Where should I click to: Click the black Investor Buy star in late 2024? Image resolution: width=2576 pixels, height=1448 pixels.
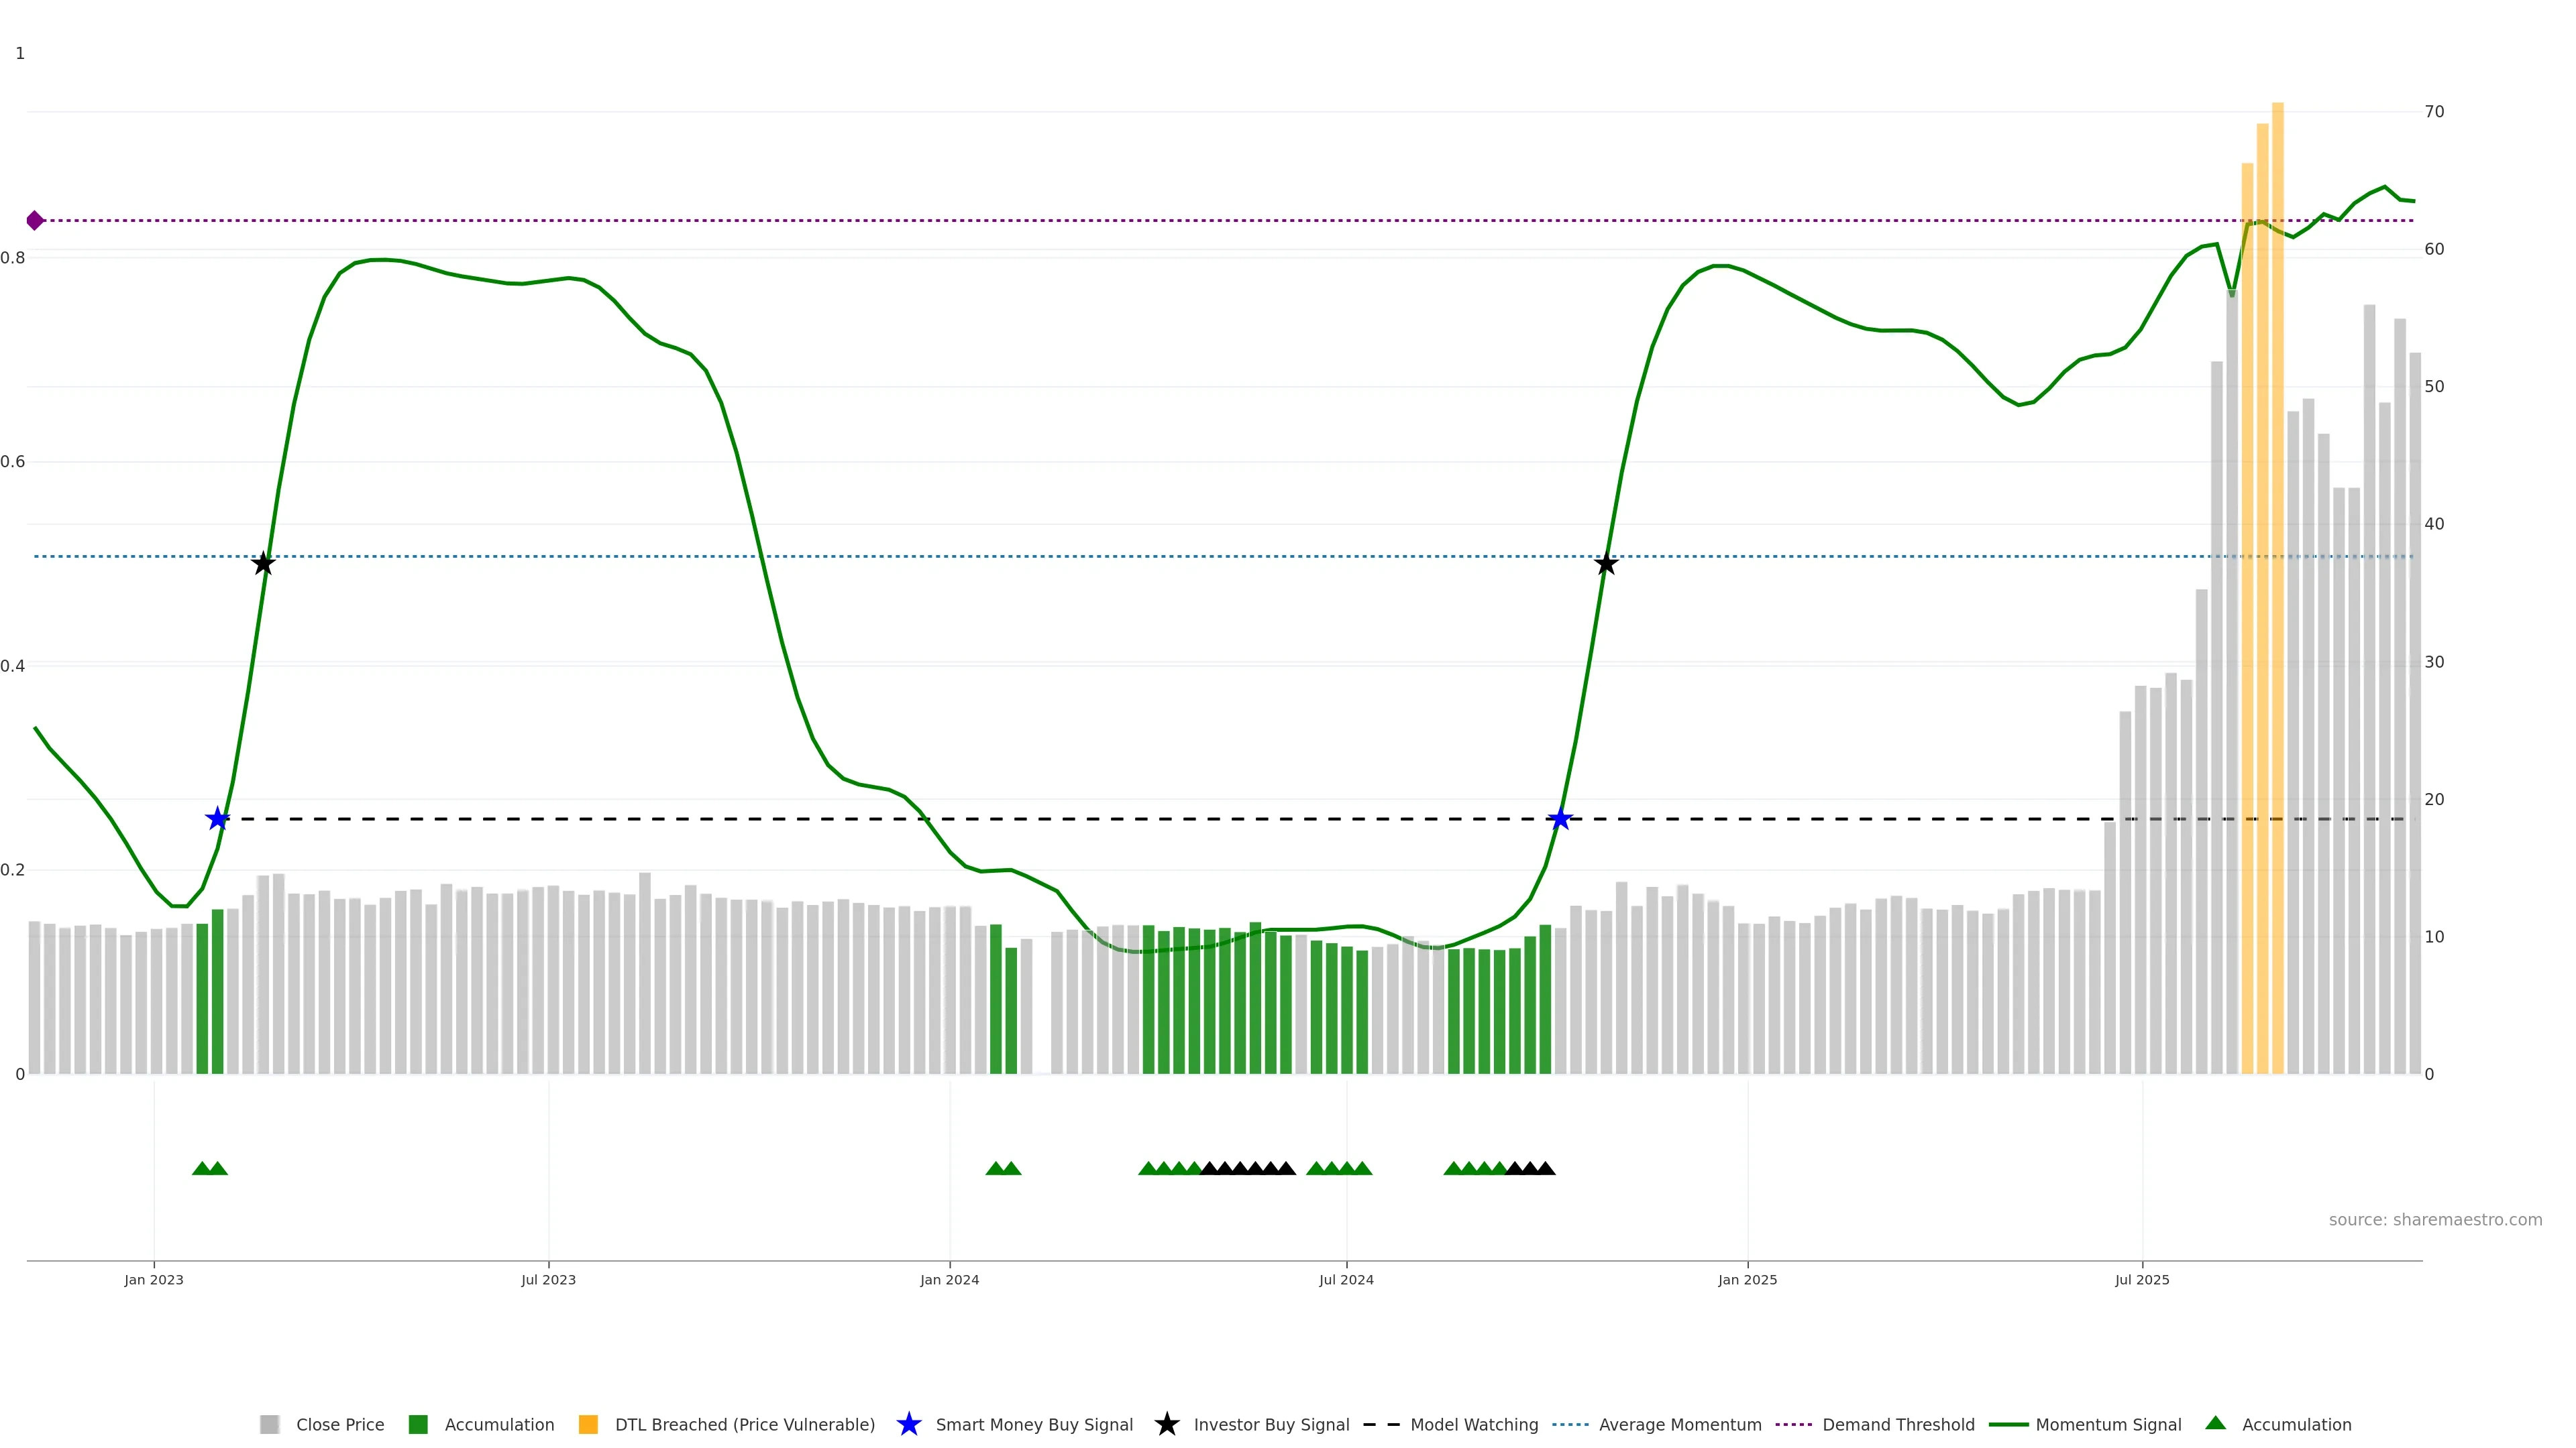tap(1606, 564)
